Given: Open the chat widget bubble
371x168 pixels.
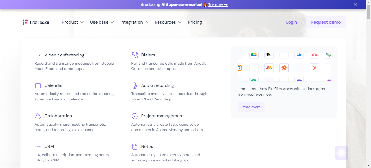Looking at the screenshot, I should pyautogui.click(x=341, y=153).
